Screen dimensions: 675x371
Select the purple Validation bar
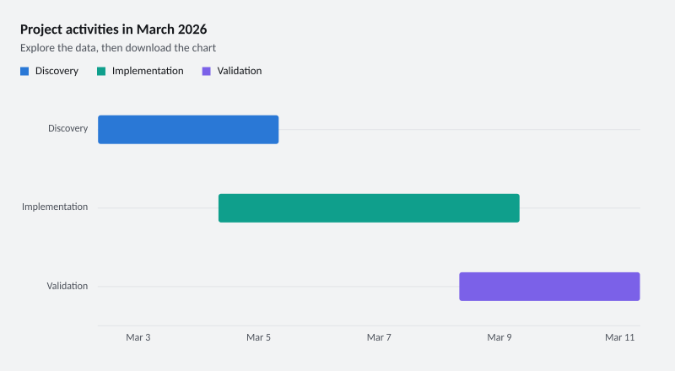tap(550, 287)
